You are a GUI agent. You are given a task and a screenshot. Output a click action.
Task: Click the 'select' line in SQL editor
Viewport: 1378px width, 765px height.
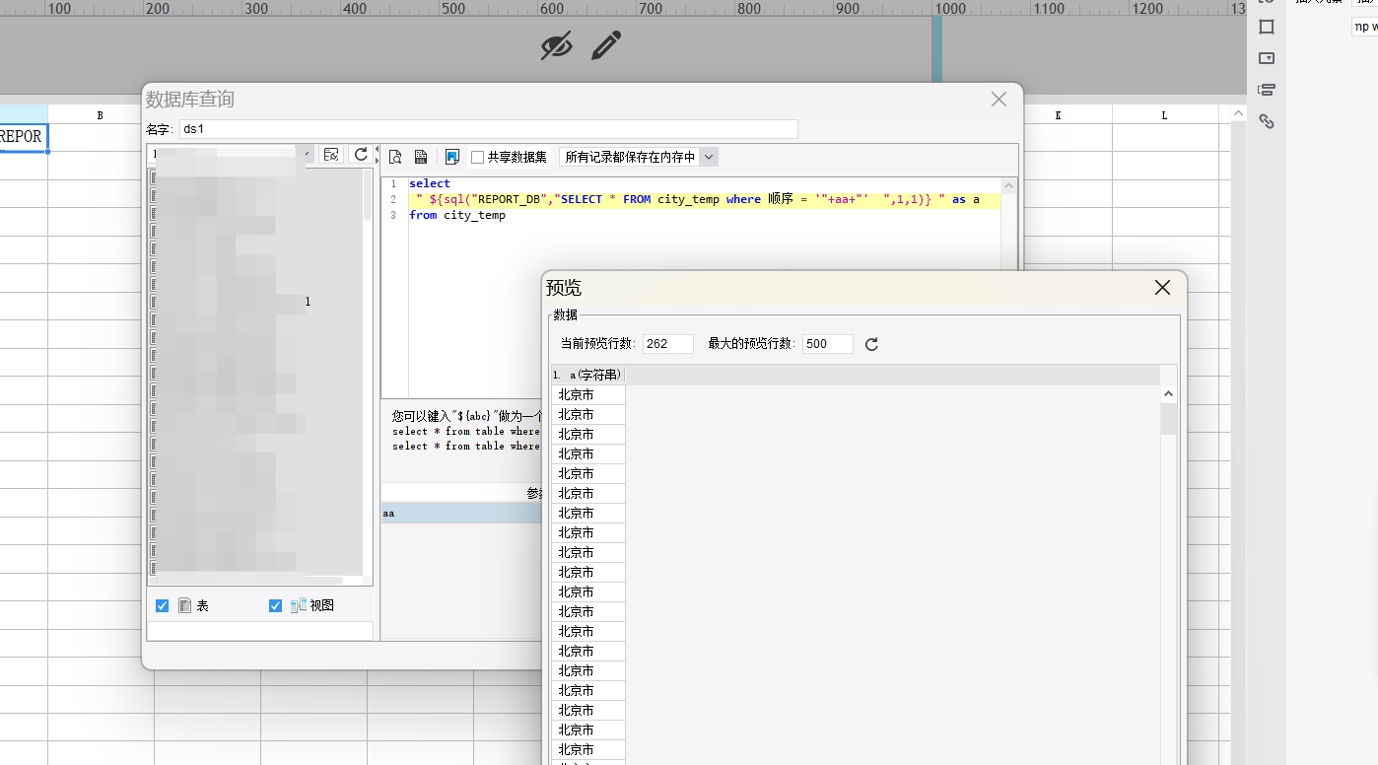pos(429,183)
